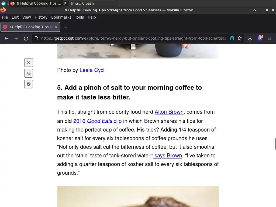The image size is (276, 207).
Task: Close reader view with X button
Action: pos(29,63)
